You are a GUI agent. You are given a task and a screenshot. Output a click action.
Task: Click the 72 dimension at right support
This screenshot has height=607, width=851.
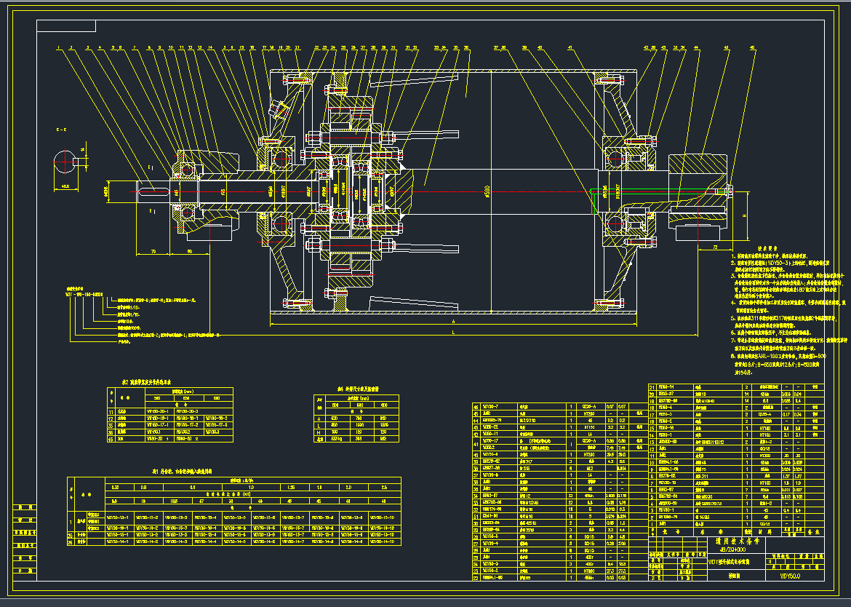coord(716,248)
